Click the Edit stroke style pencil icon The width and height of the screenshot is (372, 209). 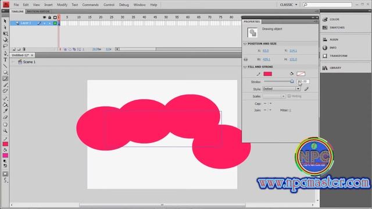pyautogui.click(x=306, y=89)
